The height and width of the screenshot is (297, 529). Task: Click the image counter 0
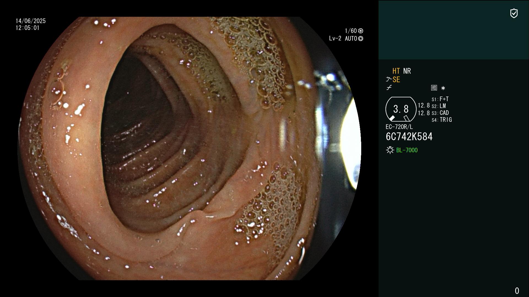coord(517,291)
